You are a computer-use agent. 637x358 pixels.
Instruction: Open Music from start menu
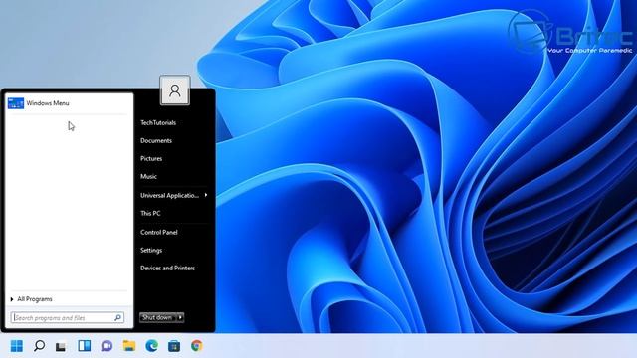[x=148, y=176]
